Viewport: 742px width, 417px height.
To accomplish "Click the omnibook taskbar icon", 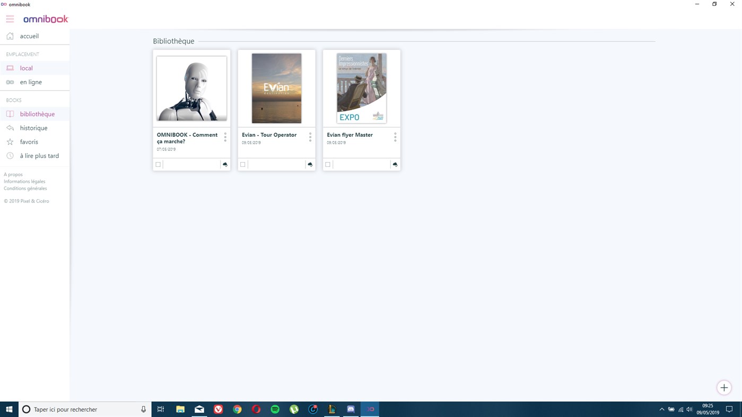I will pyautogui.click(x=370, y=409).
